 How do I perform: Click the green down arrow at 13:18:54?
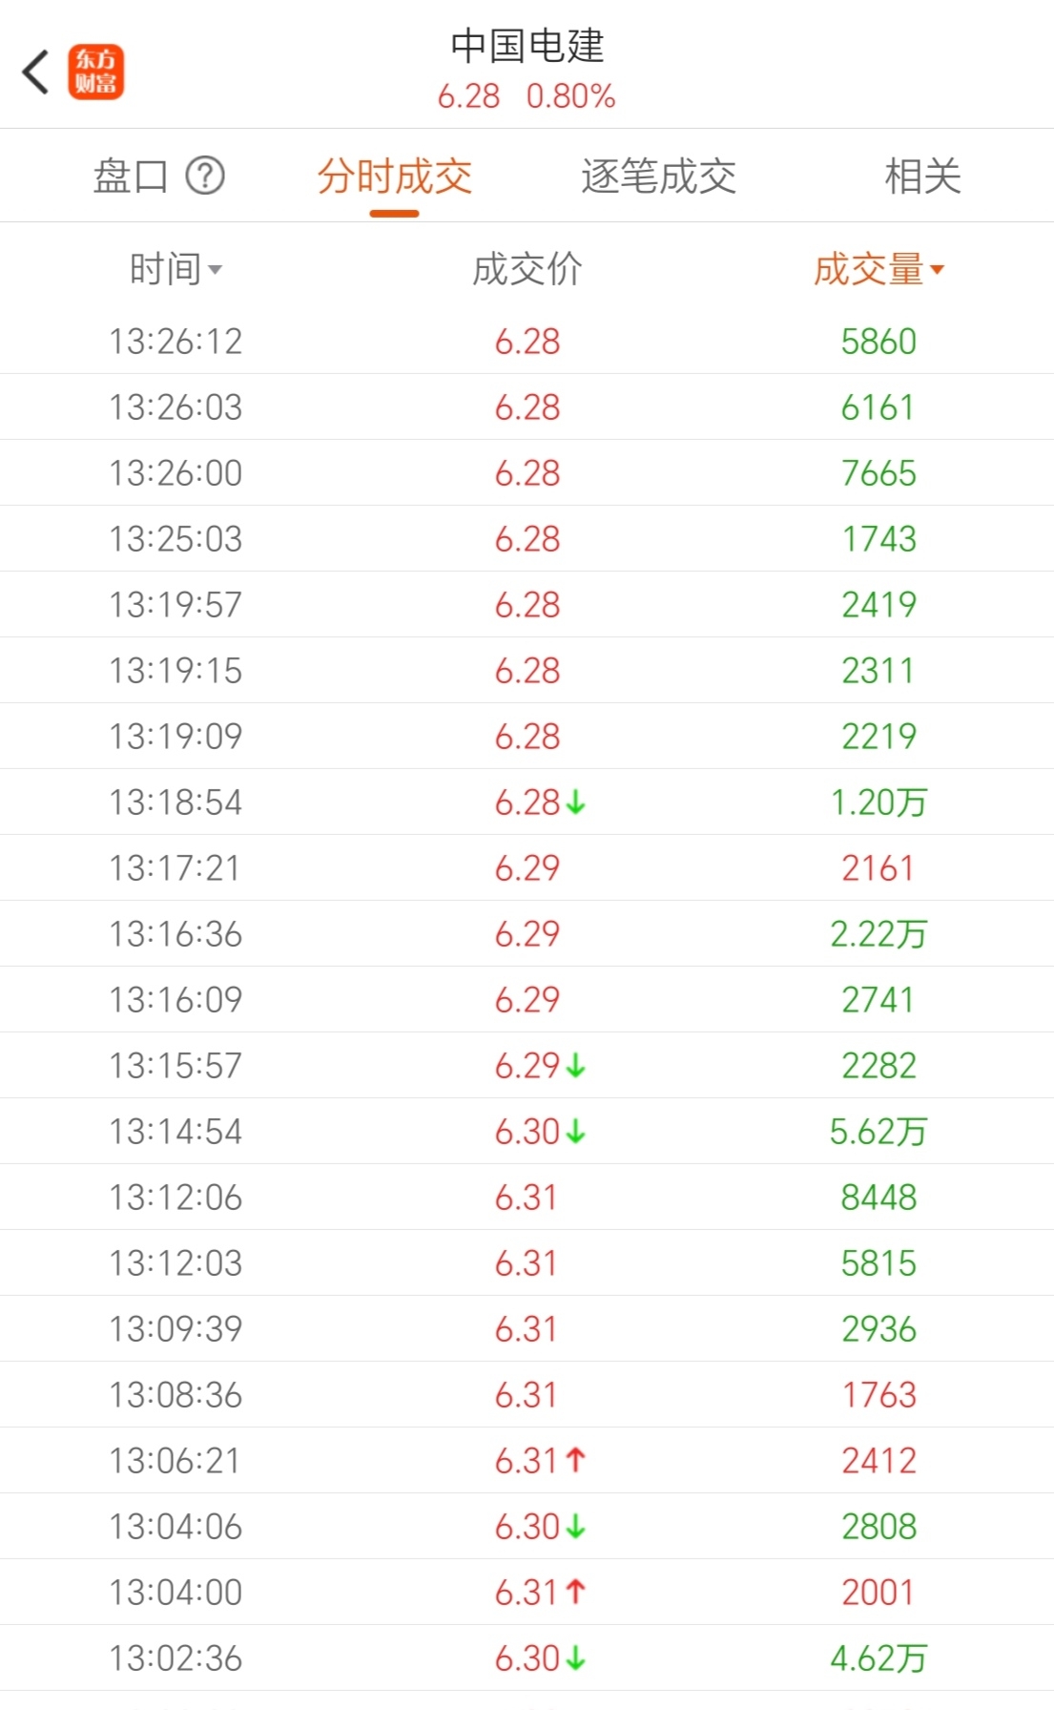click(x=575, y=803)
